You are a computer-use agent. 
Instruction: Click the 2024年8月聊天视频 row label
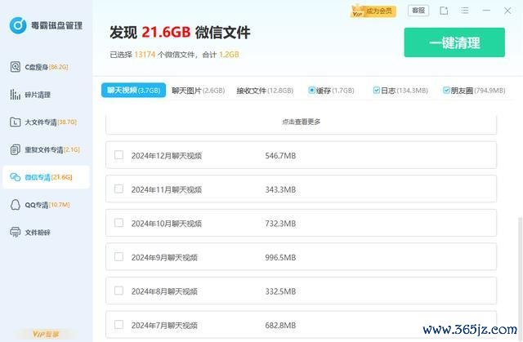(x=164, y=291)
